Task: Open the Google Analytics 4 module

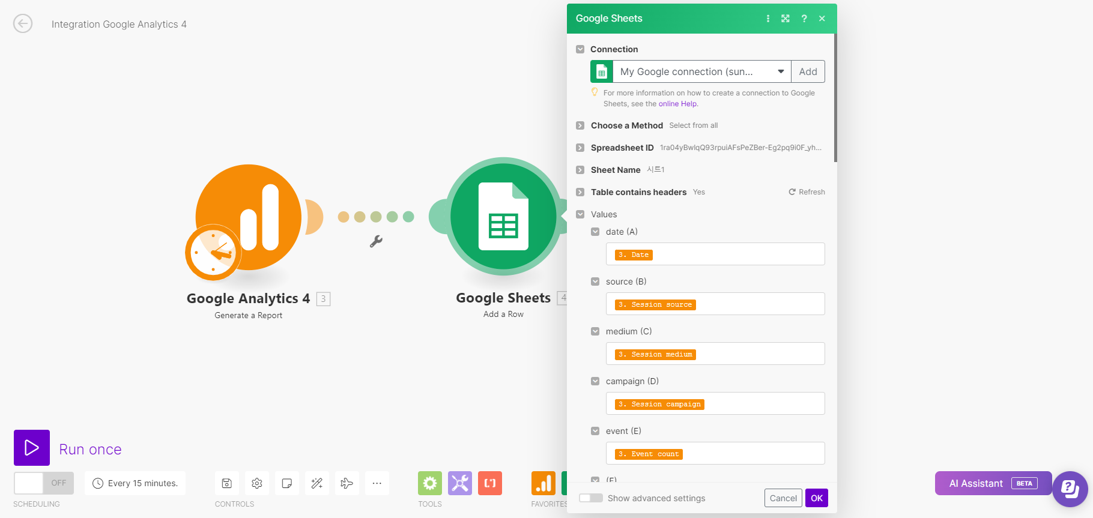Action: tap(249, 217)
